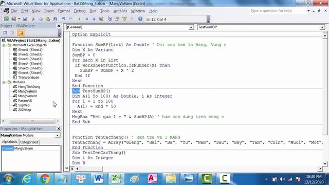Image resolution: width=329 pixels, height=185 pixels.
Task: Click the Windows Start button
Action: [9, 179]
